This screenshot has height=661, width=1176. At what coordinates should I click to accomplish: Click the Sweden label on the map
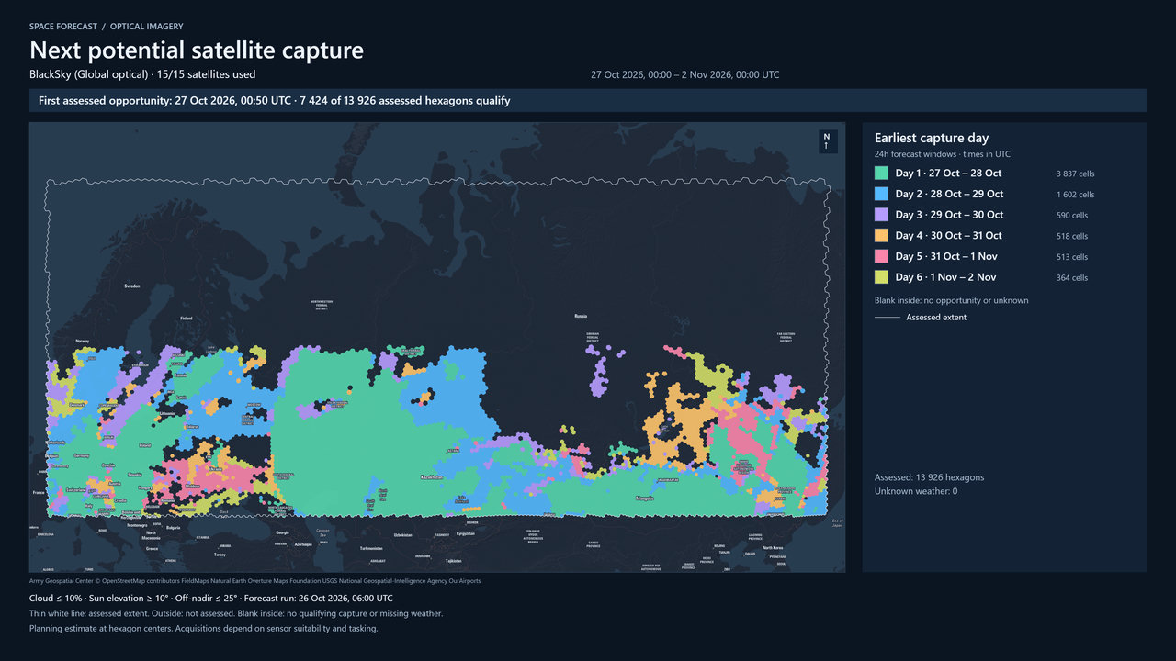coord(132,286)
